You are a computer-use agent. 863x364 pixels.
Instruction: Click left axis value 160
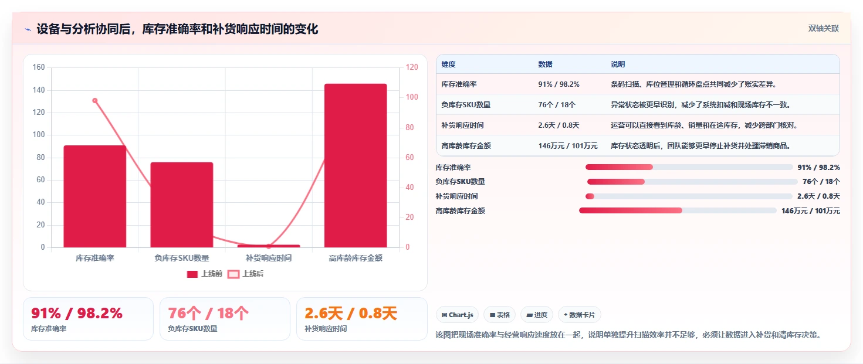point(39,67)
